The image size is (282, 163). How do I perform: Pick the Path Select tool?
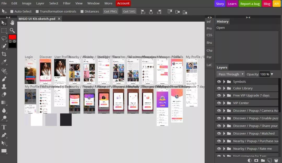[x=4, y=143]
